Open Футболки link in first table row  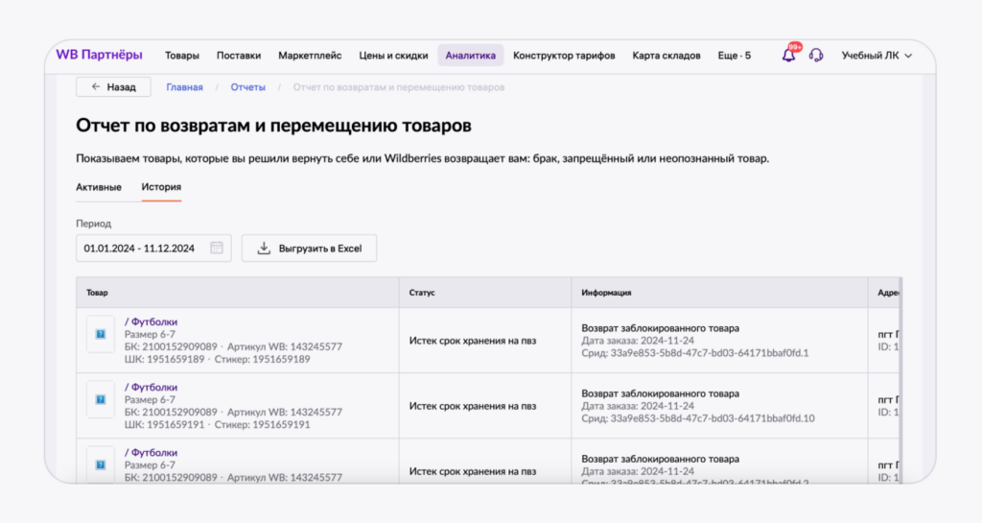pos(151,321)
